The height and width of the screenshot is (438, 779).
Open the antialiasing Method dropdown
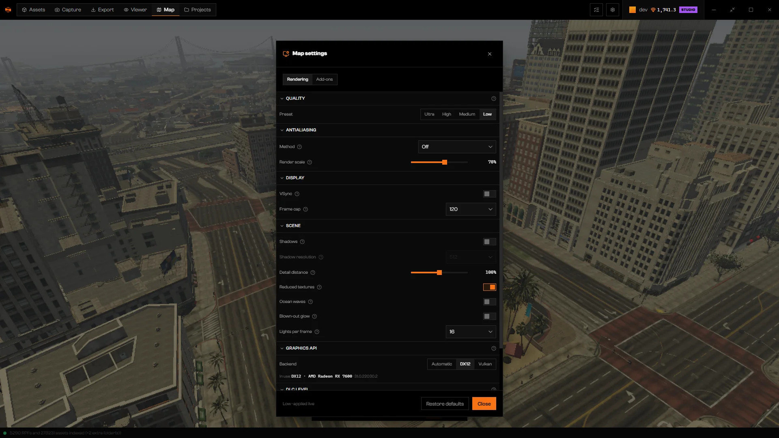point(457,147)
